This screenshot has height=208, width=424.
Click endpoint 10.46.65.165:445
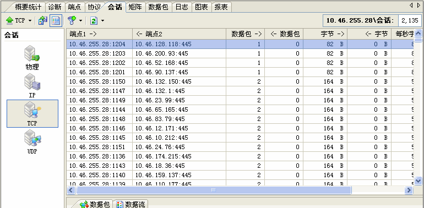(x=162, y=110)
